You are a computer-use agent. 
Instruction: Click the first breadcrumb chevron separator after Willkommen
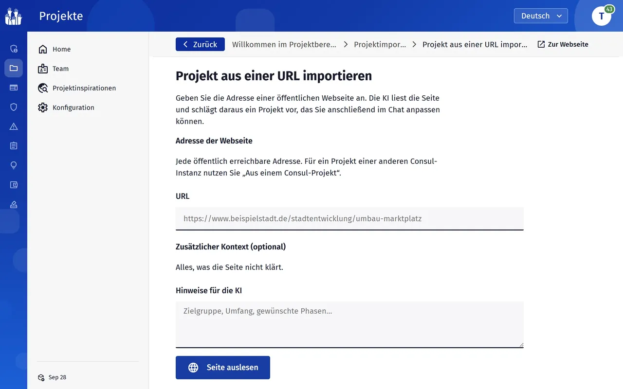[346, 44]
